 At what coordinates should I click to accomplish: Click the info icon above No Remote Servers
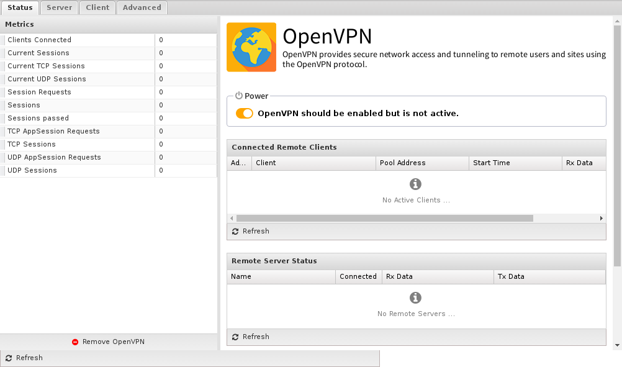415,297
